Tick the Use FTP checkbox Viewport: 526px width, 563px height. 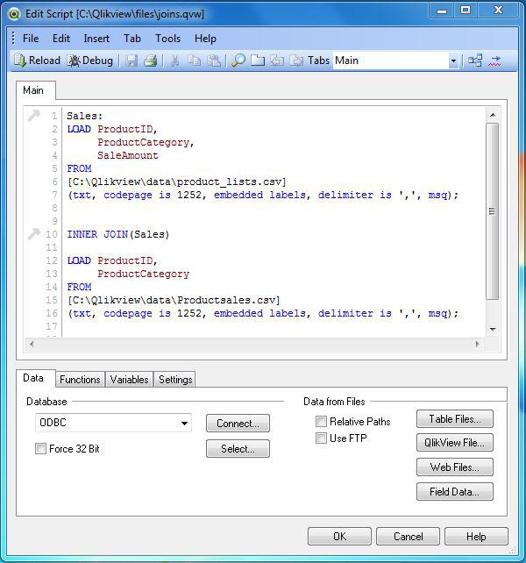click(321, 438)
